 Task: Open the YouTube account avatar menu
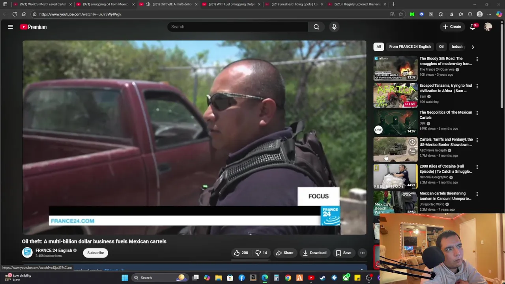[488, 27]
